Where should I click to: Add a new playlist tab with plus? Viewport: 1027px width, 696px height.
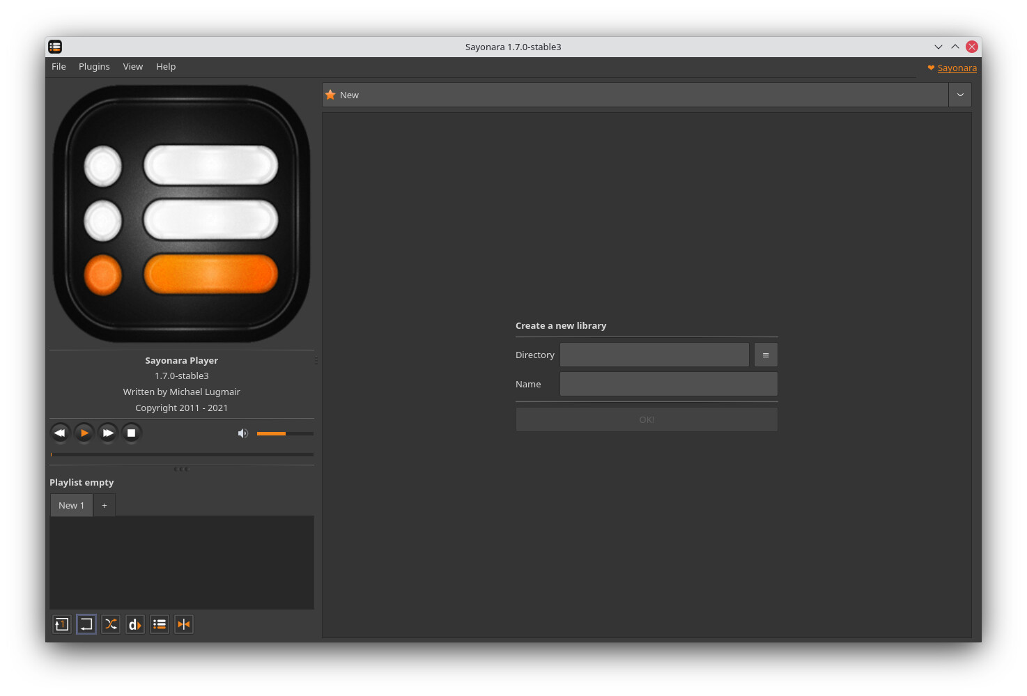(x=105, y=505)
